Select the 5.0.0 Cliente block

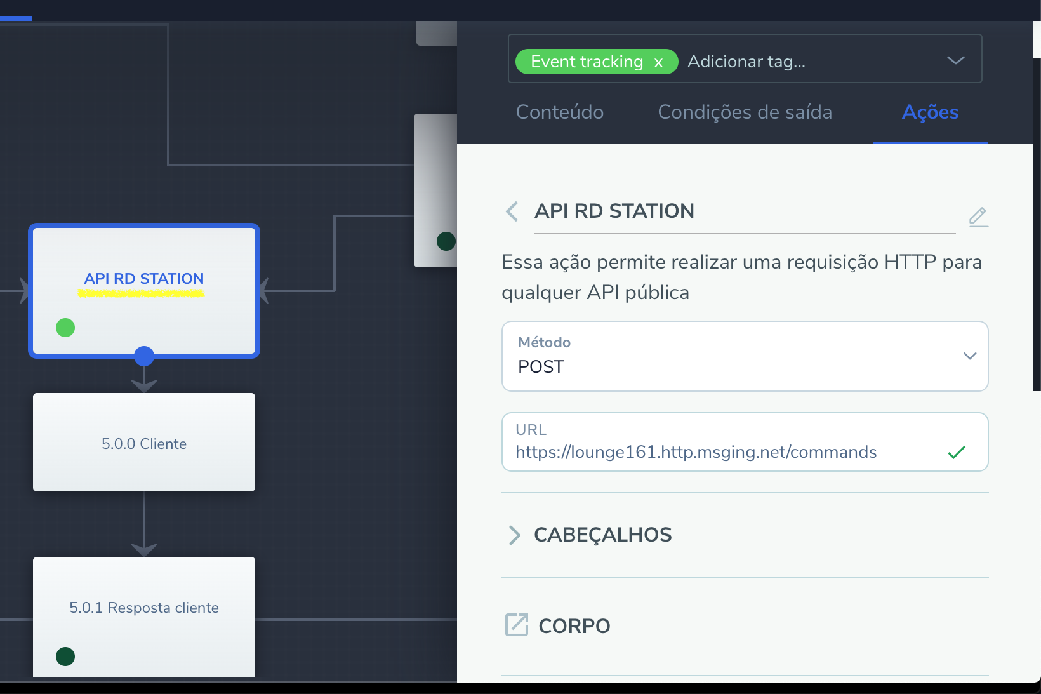click(x=144, y=442)
